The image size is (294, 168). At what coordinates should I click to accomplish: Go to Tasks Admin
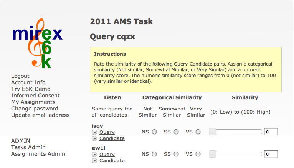[x=28, y=147]
